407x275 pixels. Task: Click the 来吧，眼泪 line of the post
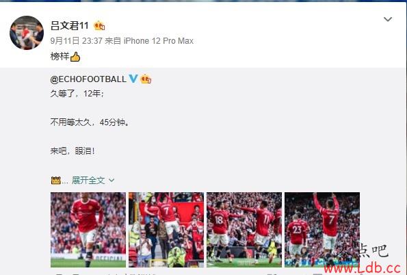[73, 151]
